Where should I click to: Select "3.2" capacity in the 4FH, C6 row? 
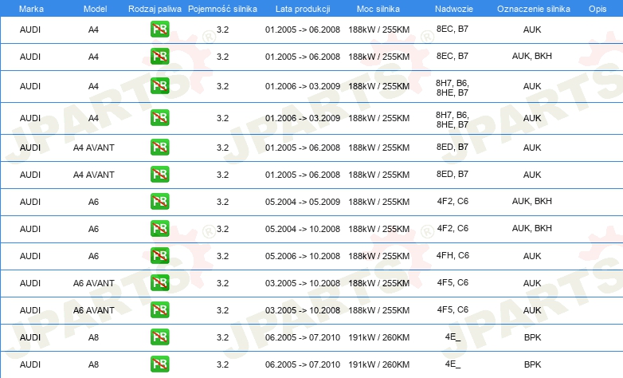[x=222, y=256]
